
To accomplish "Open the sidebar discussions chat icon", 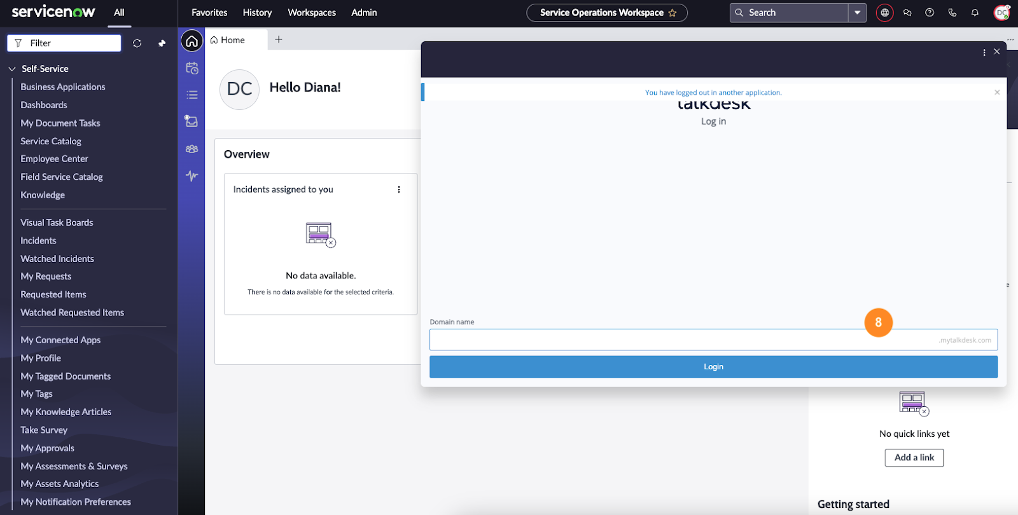I will pyautogui.click(x=907, y=13).
